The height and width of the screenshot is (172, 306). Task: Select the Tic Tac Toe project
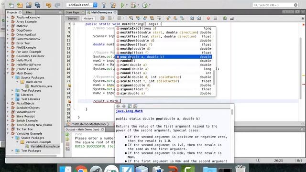click(24, 129)
